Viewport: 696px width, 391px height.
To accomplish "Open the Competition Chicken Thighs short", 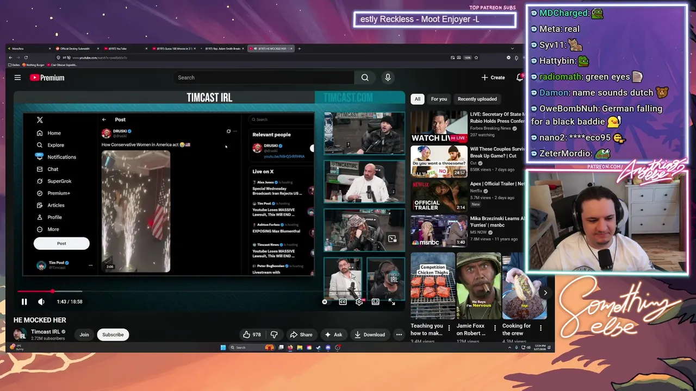I will click(433, 286).
